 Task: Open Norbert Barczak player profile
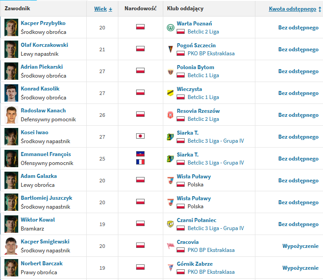(42, 264)
